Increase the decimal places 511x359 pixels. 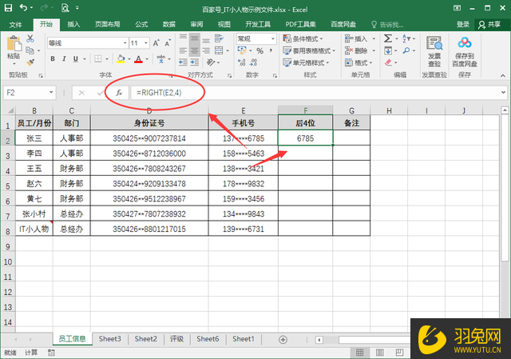coord(241,62)
